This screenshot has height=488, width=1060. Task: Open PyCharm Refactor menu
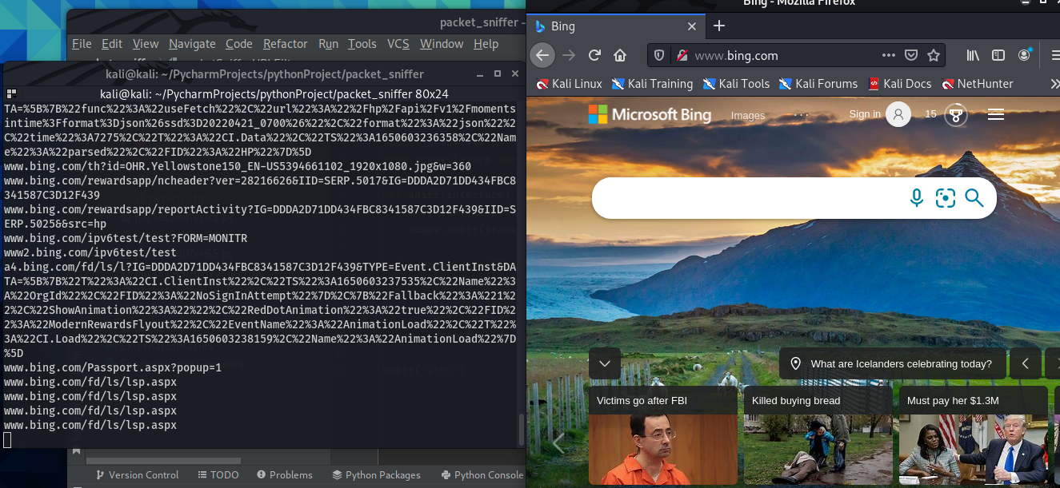click(x=286, y=44)
